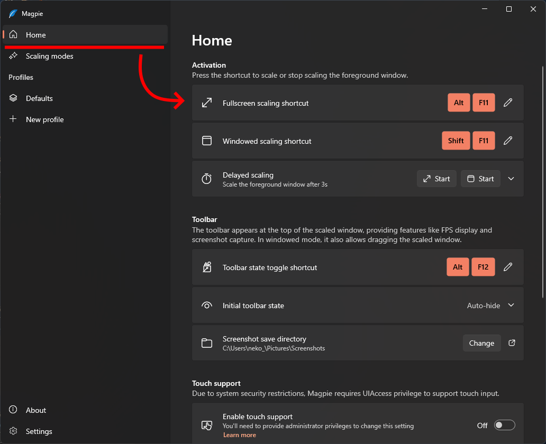
Task: Click the Magpie feather logo icon
Action: [13, 14]
